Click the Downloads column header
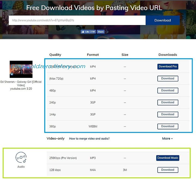Viewport: 196px width, 180px height. click(168, 55)
